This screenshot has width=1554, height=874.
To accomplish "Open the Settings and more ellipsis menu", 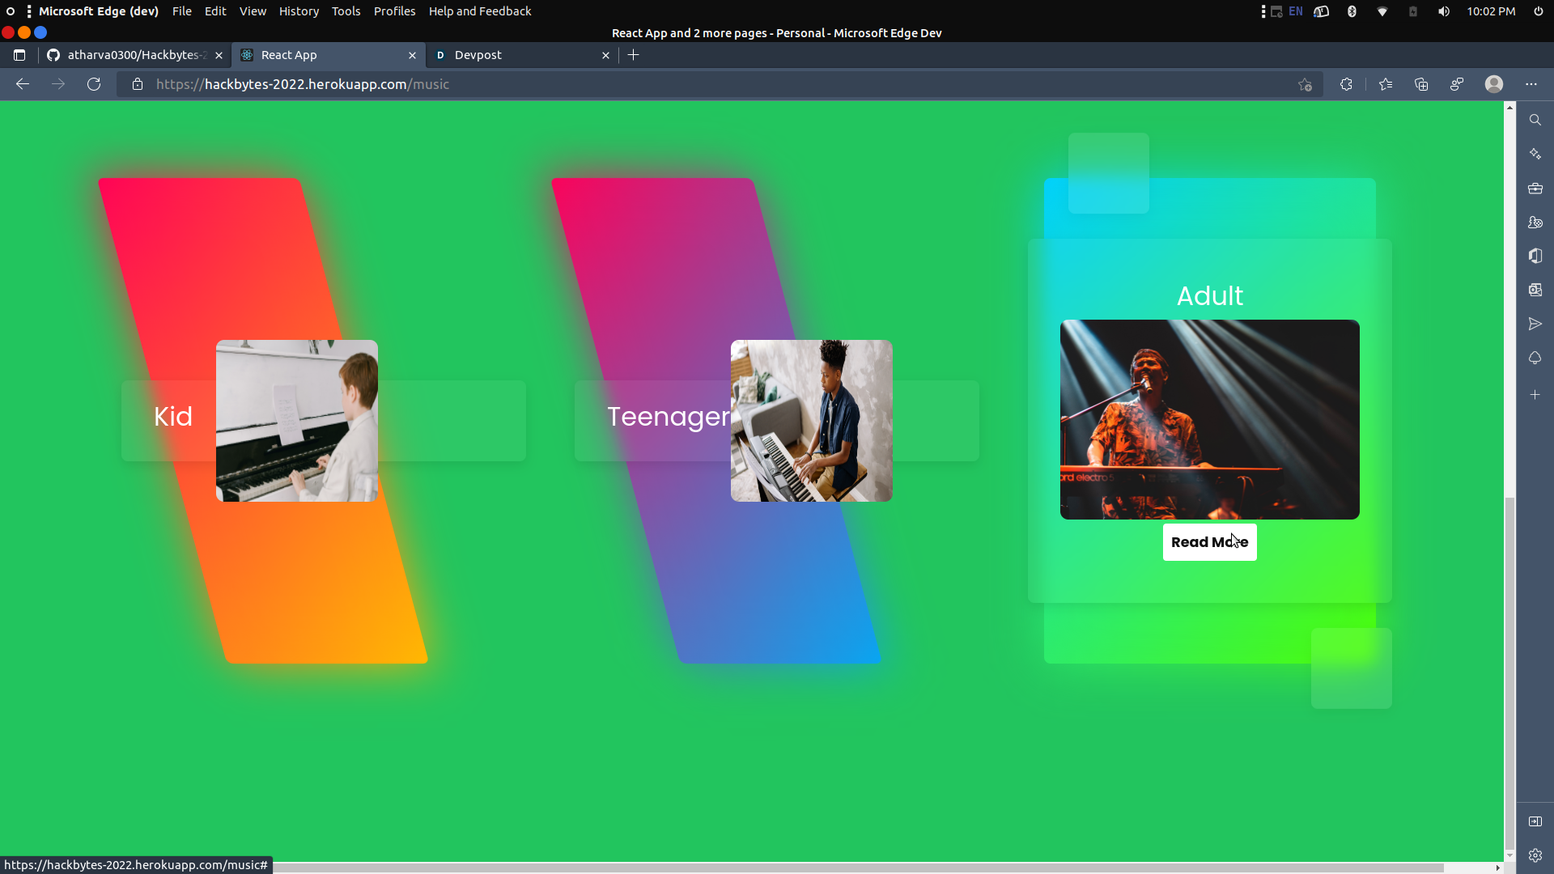I will click(1531, 84).
